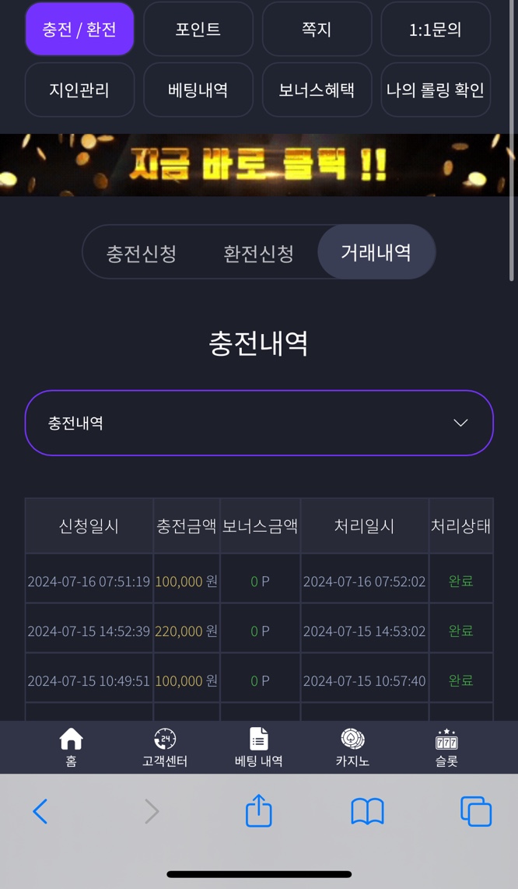Screen dimensions: 518x889
Task: Open the 포인트 menu button
Action: click(198, 29)
